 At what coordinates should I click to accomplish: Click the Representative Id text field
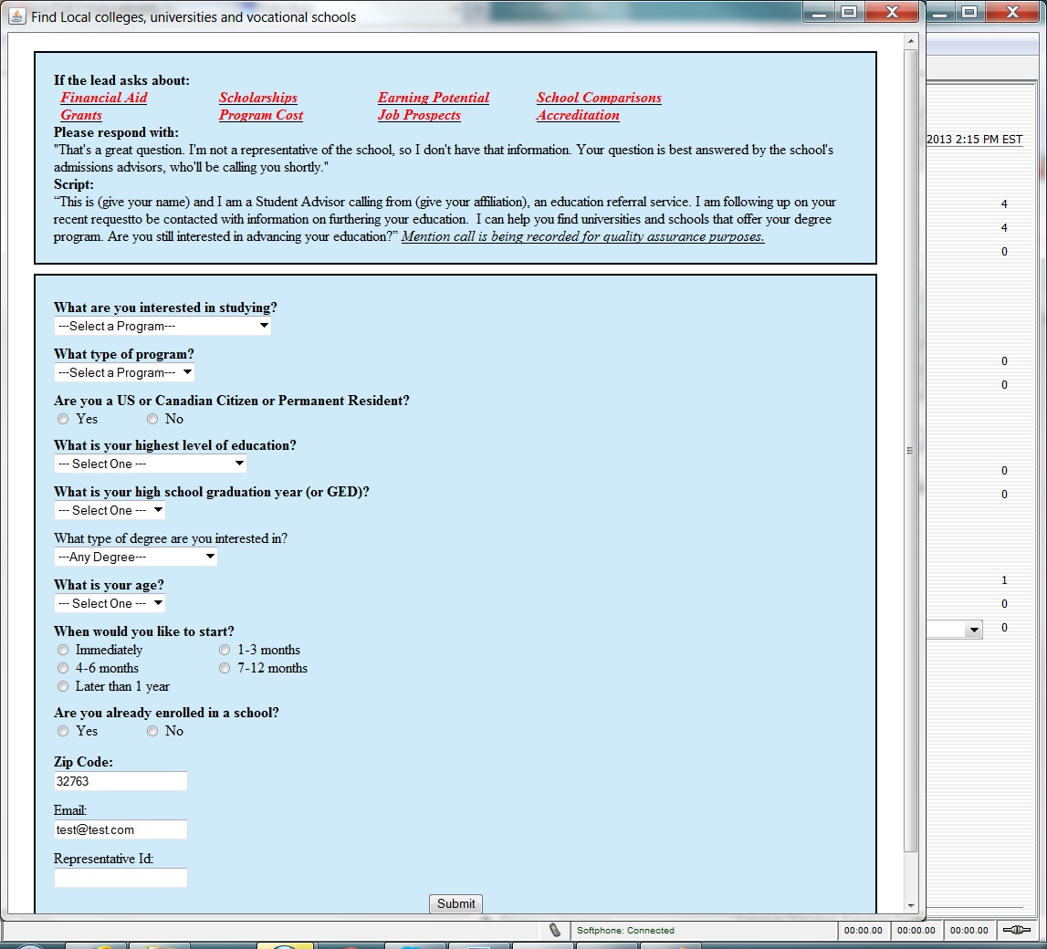[x=120, y=878]
